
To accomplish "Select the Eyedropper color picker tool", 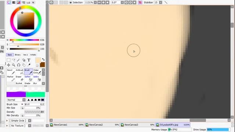I will click(29, 65).
